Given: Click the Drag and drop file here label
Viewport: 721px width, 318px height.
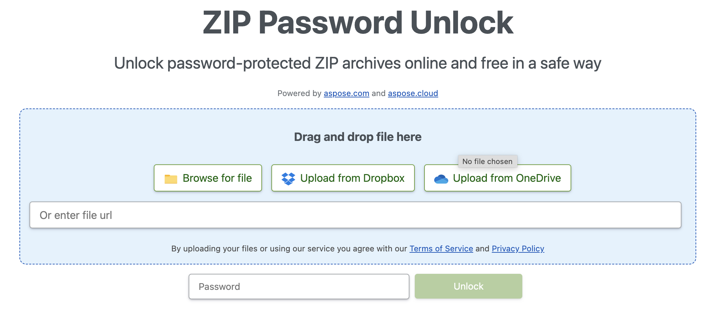Looking at the screenshot, I should (x=358, y=137).
